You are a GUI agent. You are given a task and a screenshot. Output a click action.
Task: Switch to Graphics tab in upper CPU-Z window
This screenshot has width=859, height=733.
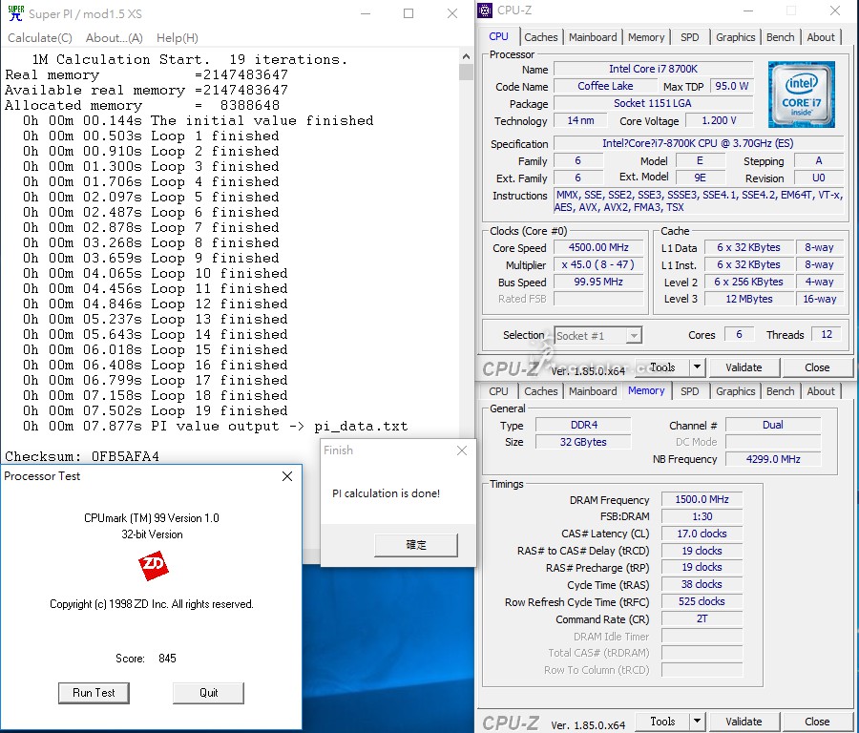pos(735,37)
